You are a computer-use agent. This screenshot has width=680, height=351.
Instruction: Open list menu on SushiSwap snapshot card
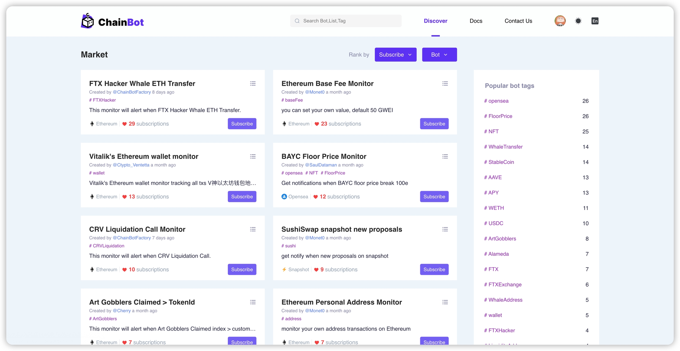[x=445, y=229]
